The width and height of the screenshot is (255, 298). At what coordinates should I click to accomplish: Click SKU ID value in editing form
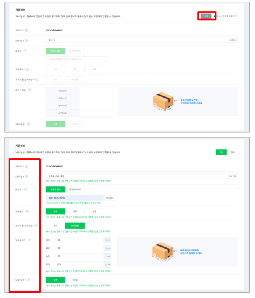(x=54, y=166)
